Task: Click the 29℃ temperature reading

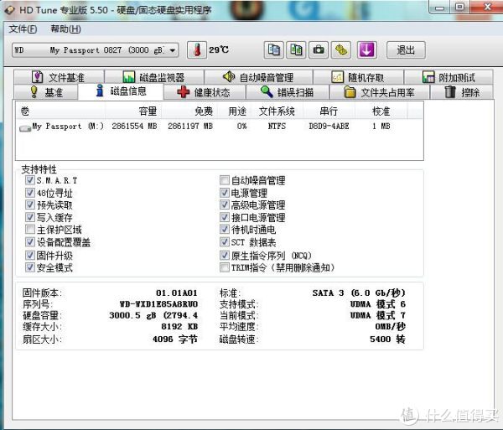Action: (x=219, y=50)
